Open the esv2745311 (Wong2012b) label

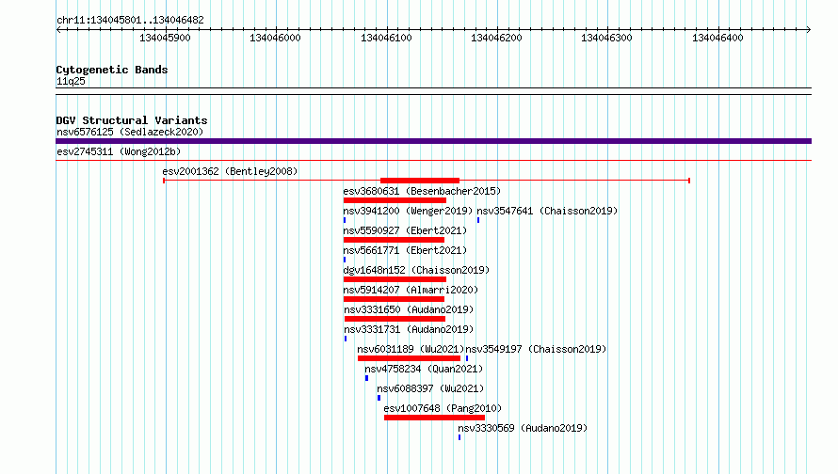click(119, 151)
